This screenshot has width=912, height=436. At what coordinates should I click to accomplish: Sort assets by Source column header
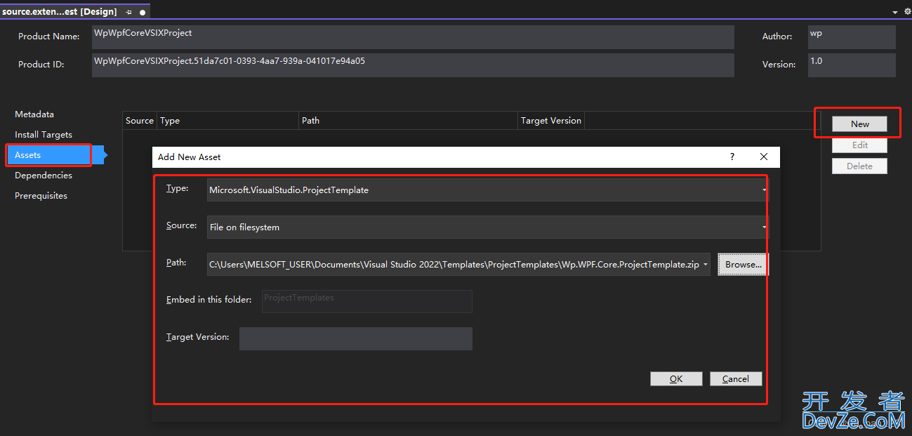pyautogui.click(x=140, y=121)
